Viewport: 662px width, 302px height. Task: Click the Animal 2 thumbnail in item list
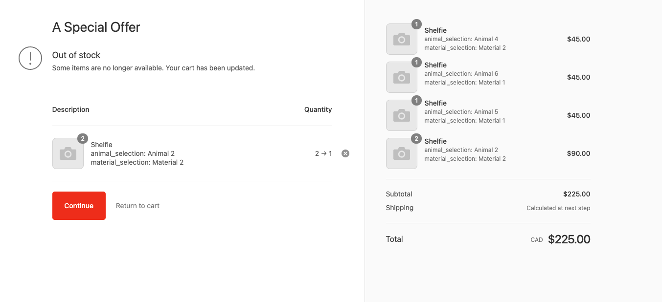[x=68, y=153]
